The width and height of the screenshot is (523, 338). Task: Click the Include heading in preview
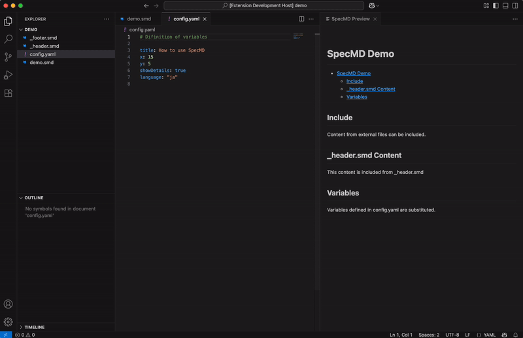(339, 118)
